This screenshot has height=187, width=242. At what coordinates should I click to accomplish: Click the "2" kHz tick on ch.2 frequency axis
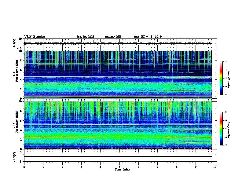21,140
